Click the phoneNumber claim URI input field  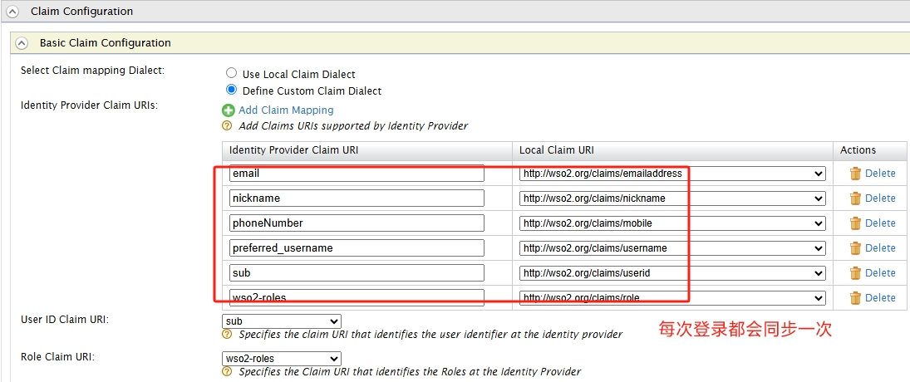coord(357,223)
